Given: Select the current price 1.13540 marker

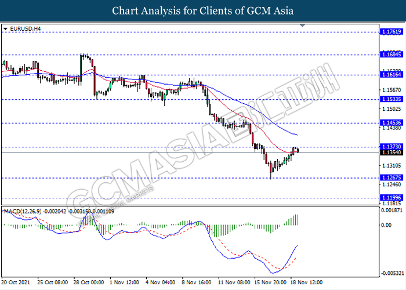Looking at the screenshot, I should (x=389, y=153).
